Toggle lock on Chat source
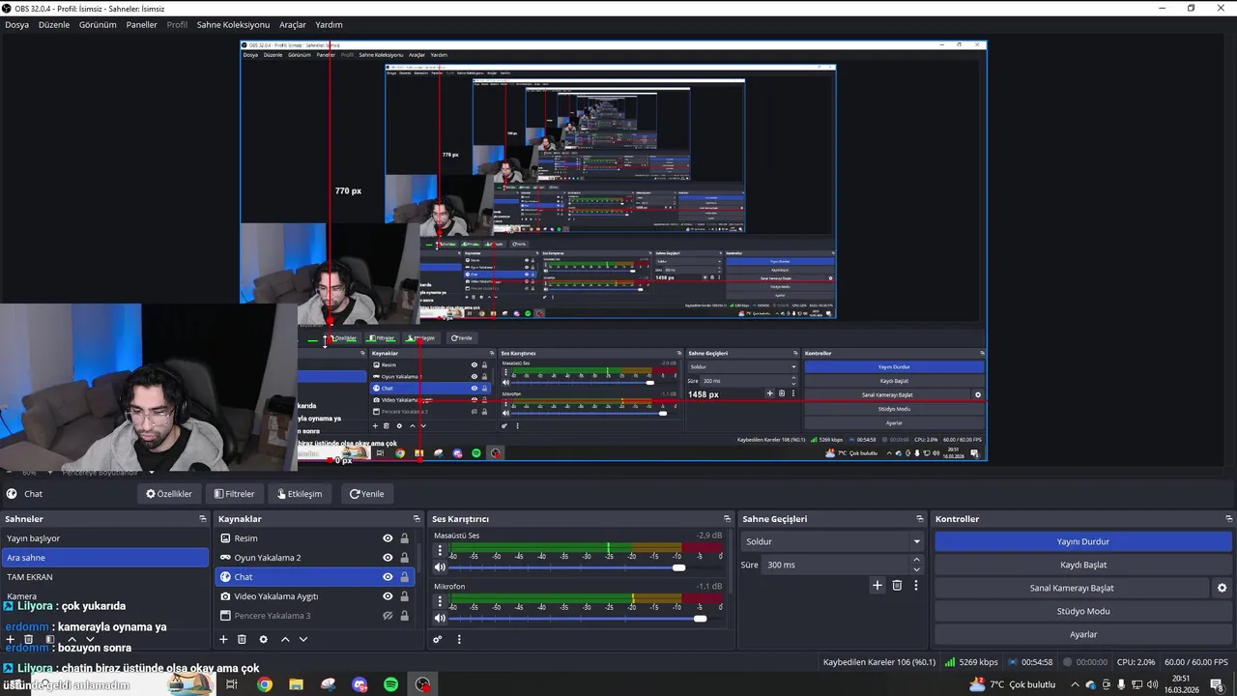 pyautogui.click(x=404, y=577)
